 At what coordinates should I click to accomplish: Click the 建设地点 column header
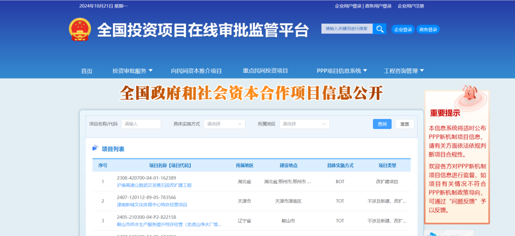pyautogui.click(x=288, y=166)
